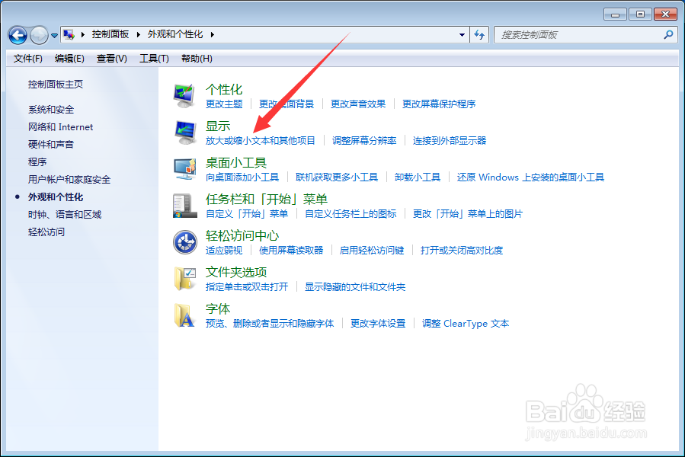Go back with the blue Back arrow
The height and width of the screenshot is (457, 685).
(x=18, y=35)
